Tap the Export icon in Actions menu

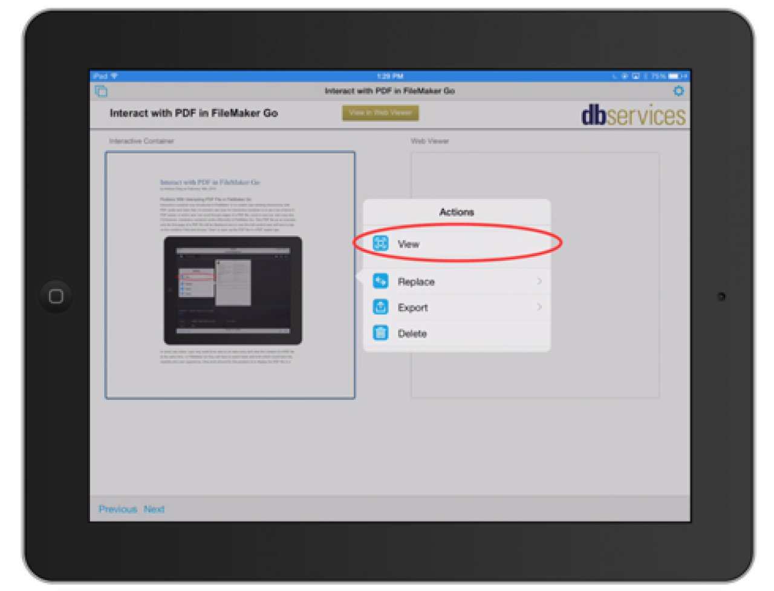tap(380, 307)
